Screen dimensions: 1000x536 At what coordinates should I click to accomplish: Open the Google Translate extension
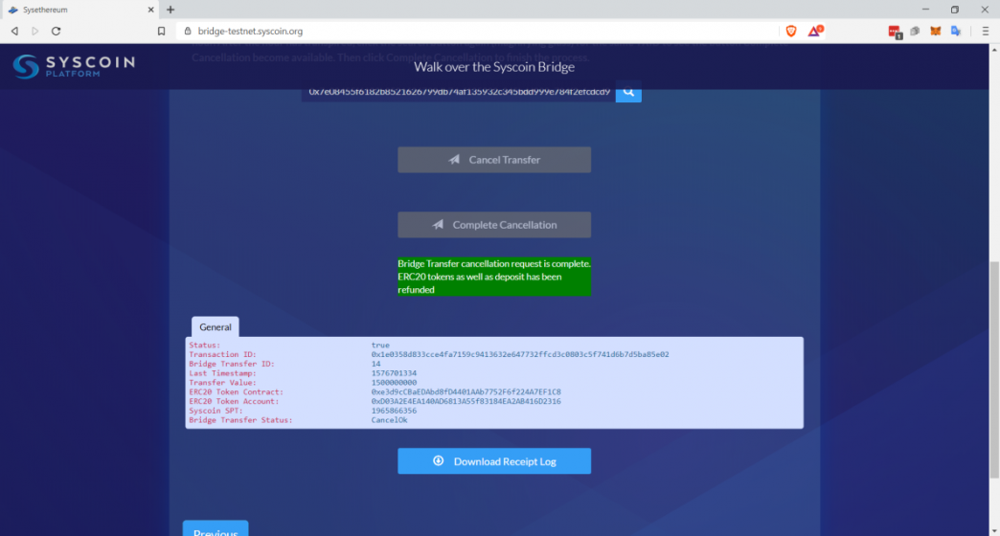(956, 31)
